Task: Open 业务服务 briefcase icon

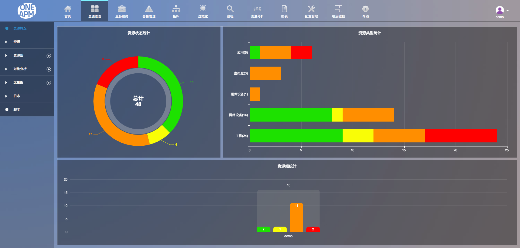Action: pyautogui.click(x=122, y=9)
